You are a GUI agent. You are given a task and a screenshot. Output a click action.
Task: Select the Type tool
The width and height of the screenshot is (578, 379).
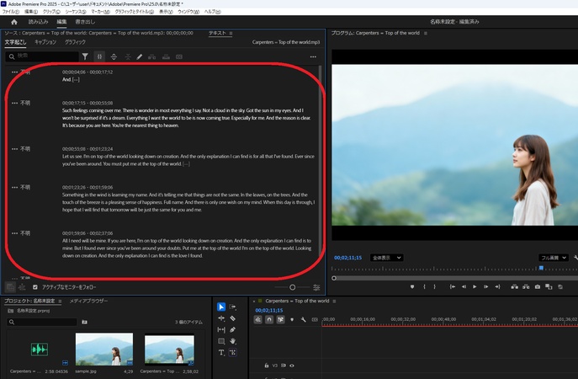tap(221, 353)
